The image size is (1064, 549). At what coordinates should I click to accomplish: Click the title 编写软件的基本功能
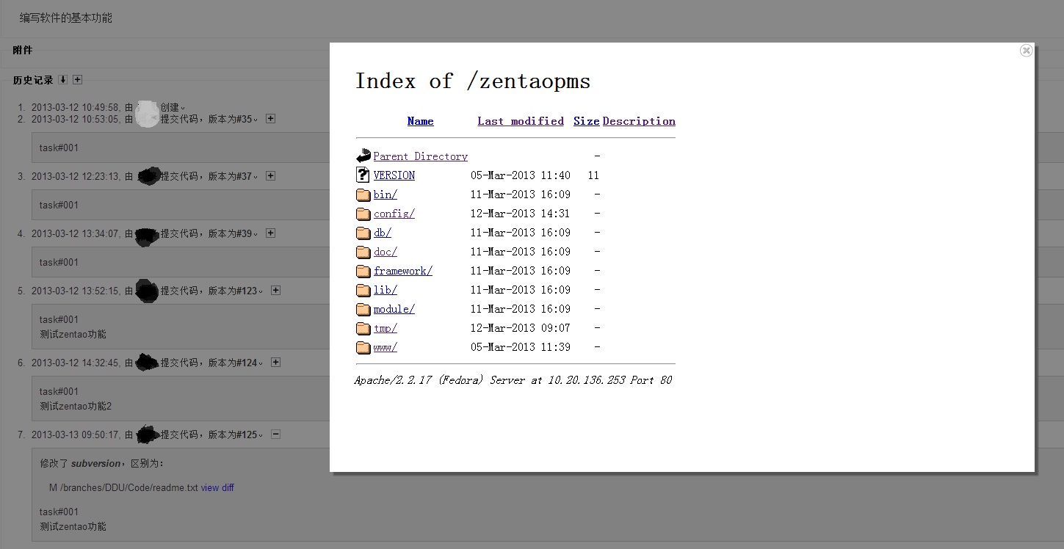66,18
